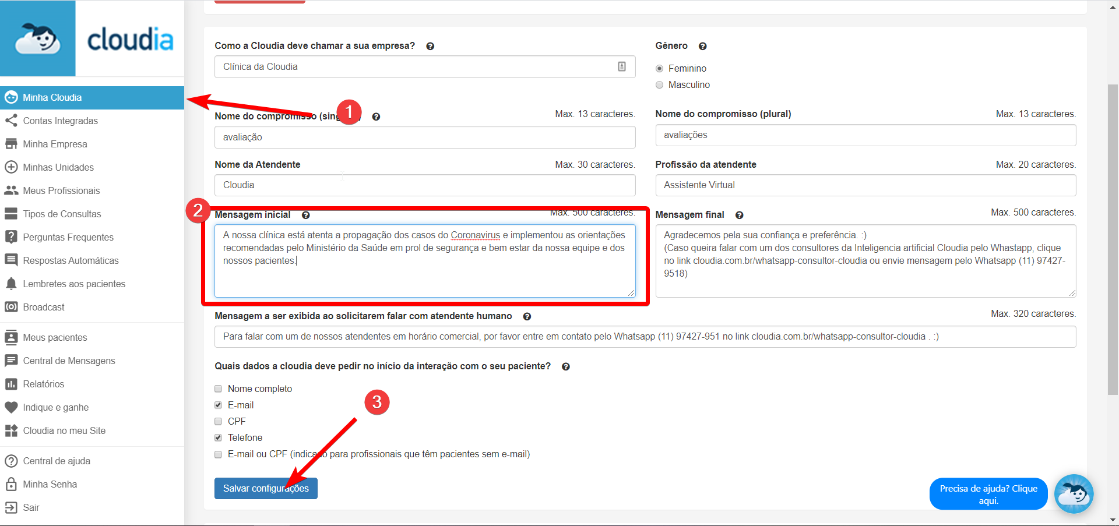This screenshot has height=526, width=1119.
Task: Click help icon next to Mensagem inicial
Action: pos(306,215)
